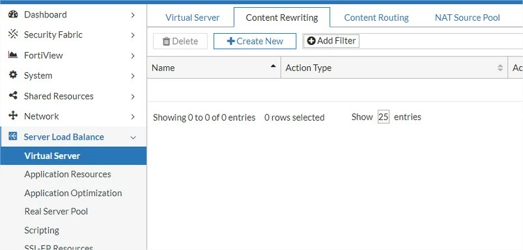523x250 pixels.
Task: Click the FortiView menu label
Action: (44, 55)
